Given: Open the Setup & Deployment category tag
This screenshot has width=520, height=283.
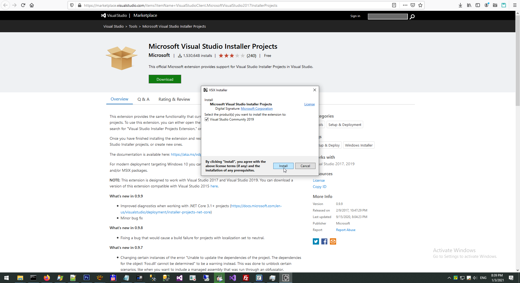Looking at the screenshot, I should [345, 125].
